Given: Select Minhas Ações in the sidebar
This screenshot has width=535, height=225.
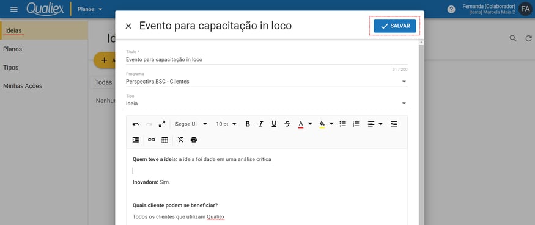Looking at the screenshot, I should coord(44,86).
